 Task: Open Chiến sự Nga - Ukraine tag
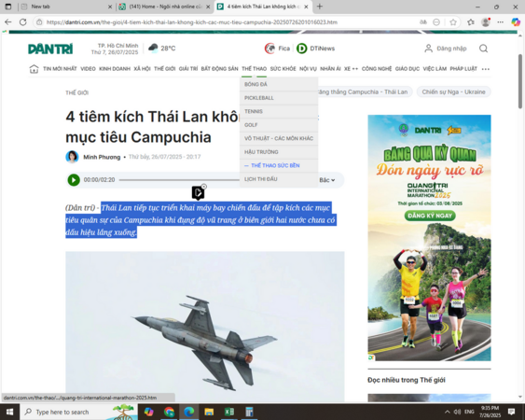pos(454,91)
